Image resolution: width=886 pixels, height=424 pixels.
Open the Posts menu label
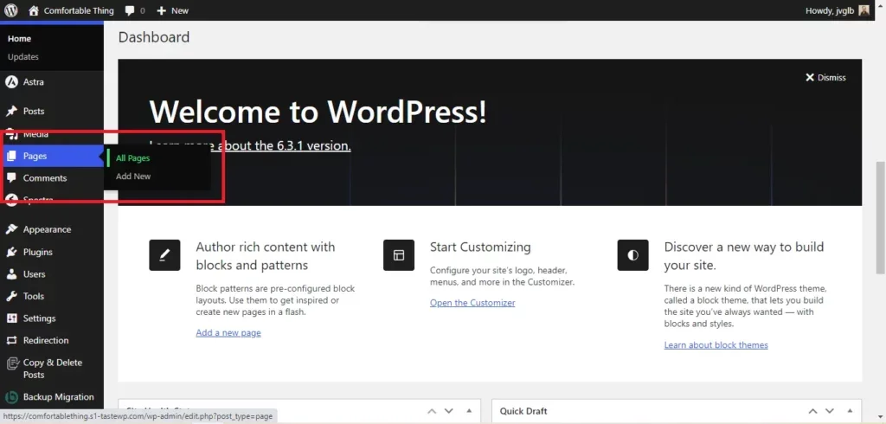click(34, 112)
